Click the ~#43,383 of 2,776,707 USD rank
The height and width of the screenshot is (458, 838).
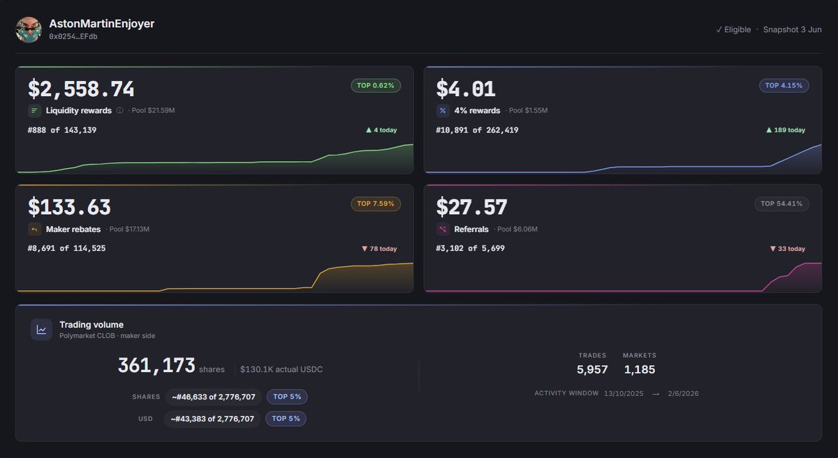point(214,420)
